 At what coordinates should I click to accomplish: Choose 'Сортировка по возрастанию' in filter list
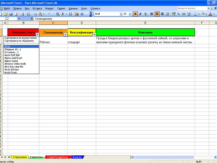pyautogui.click(x=21, y=38)
